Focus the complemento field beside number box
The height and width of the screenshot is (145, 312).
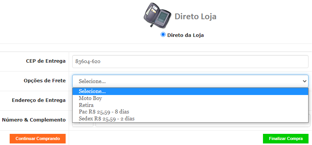click(x=203, y=124)
